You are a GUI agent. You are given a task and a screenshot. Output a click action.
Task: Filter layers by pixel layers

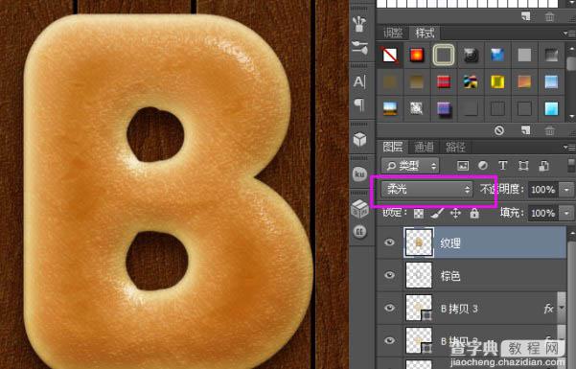(463, 166)
